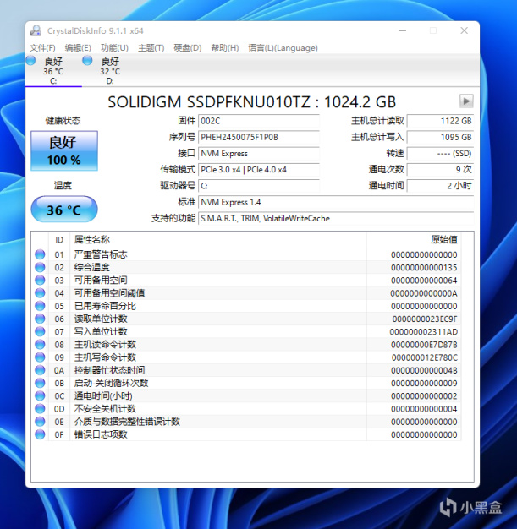This screenshot has height=529, width=517.
Task: Click the features field S.M.A.R.T., TRIM
Action: point(336,218)
